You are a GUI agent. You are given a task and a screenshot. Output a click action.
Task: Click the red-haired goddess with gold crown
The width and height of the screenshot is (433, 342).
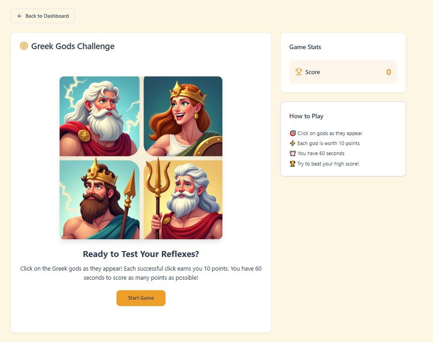coord(183,116)
